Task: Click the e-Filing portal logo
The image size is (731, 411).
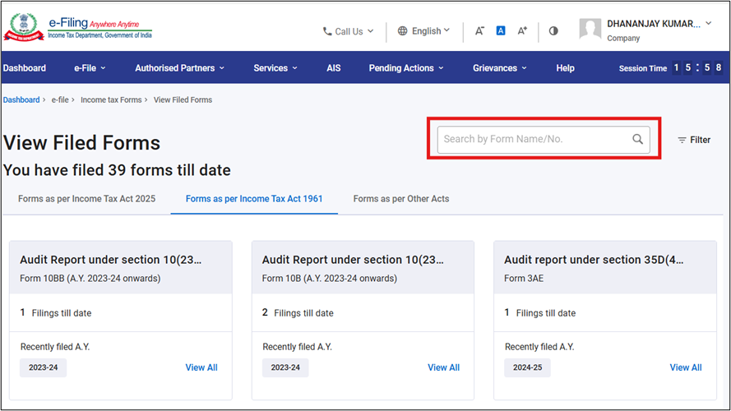Action: 77,25
